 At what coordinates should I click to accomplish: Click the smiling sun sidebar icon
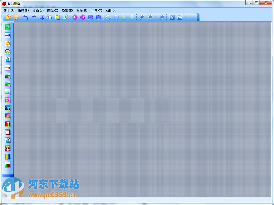coord(8,43)
